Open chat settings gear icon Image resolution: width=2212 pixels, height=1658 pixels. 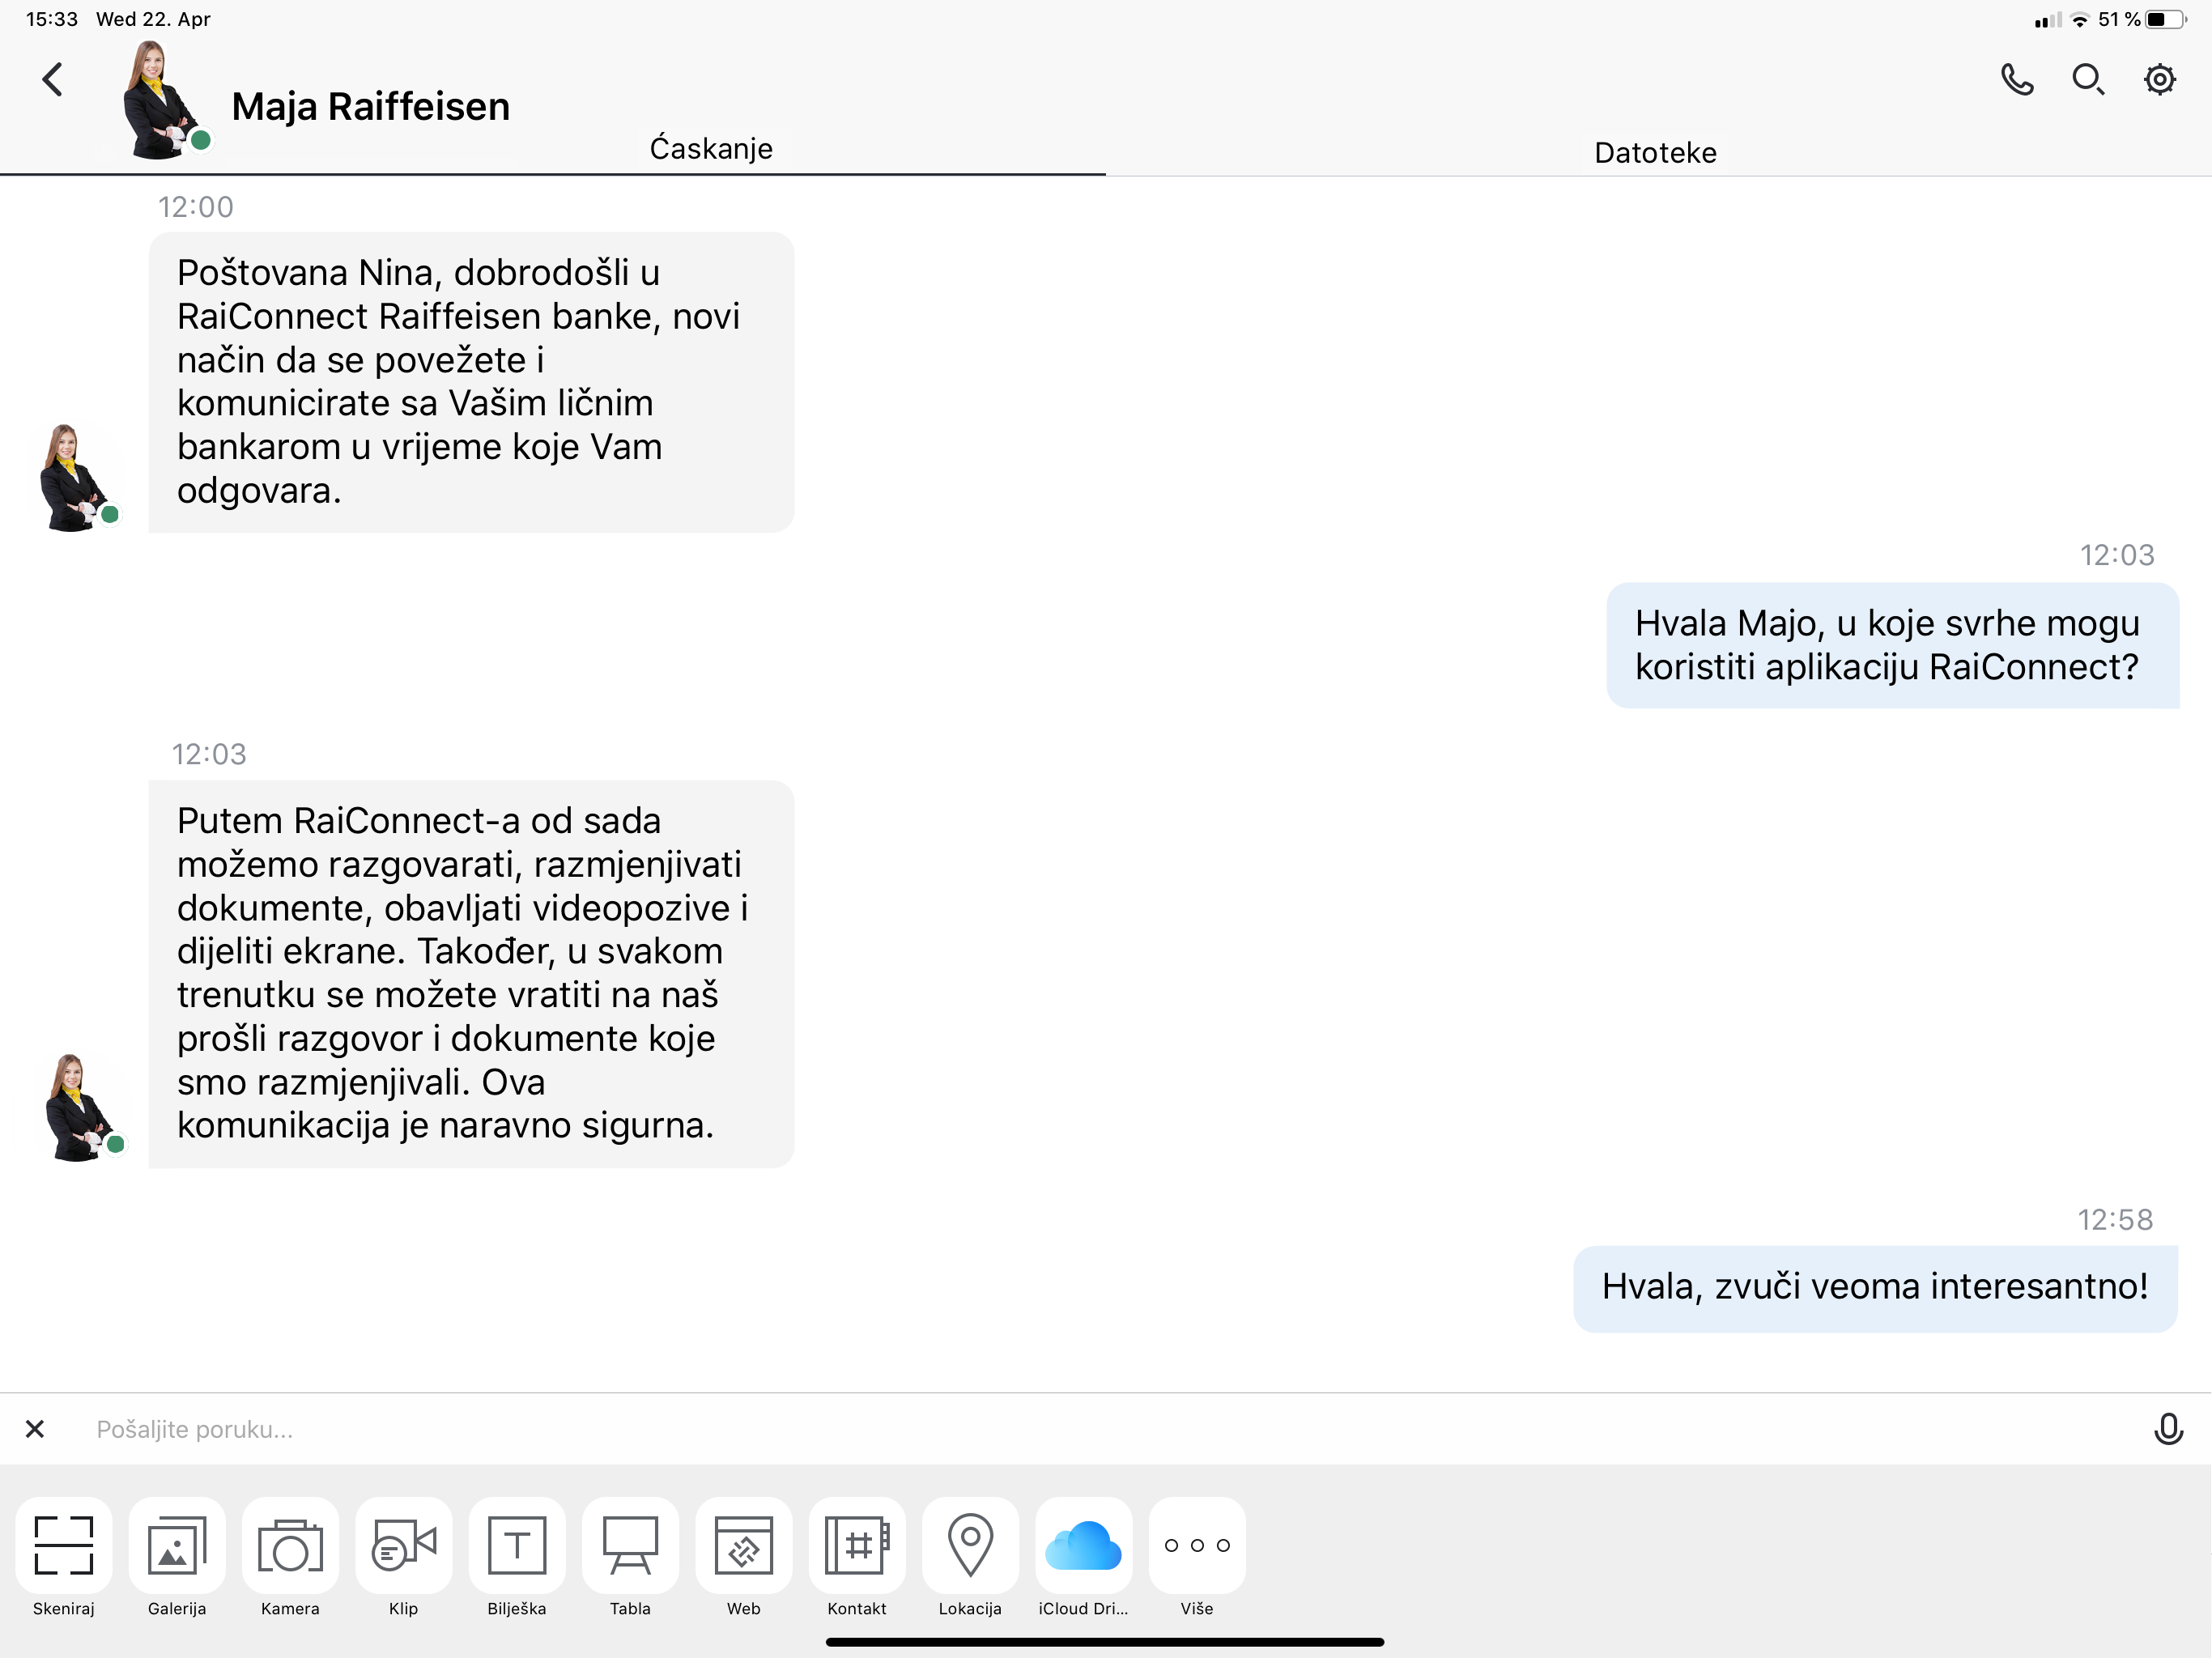[2160, 79]
